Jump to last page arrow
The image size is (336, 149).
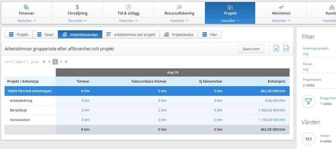click(66, 62)
